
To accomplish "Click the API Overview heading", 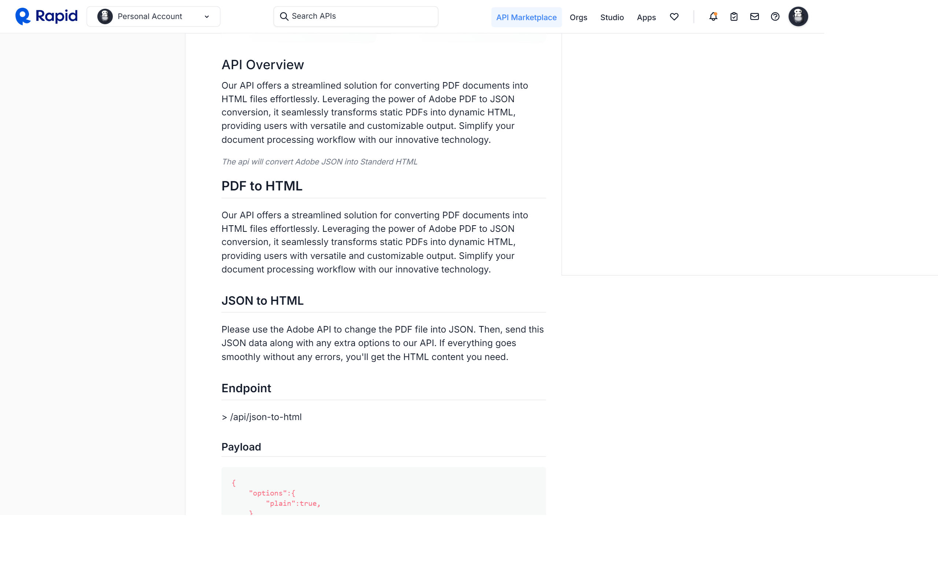I will click(x=262, y=64).
